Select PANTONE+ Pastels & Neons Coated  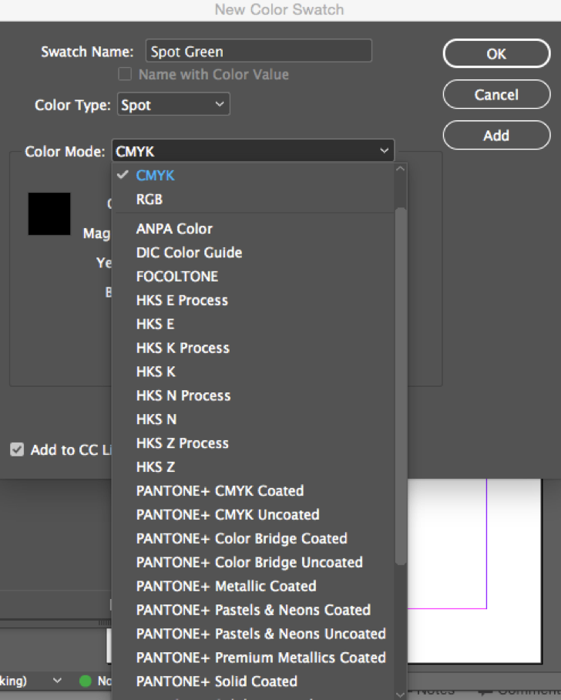tap(253, 609)
